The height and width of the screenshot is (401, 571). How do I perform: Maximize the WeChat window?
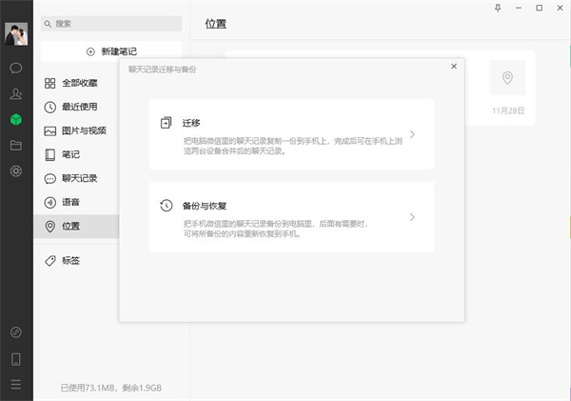pos(540,8)
